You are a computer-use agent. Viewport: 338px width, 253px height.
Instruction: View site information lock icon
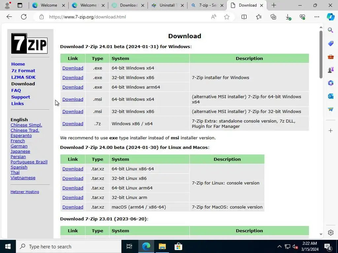tap(42, 17)
